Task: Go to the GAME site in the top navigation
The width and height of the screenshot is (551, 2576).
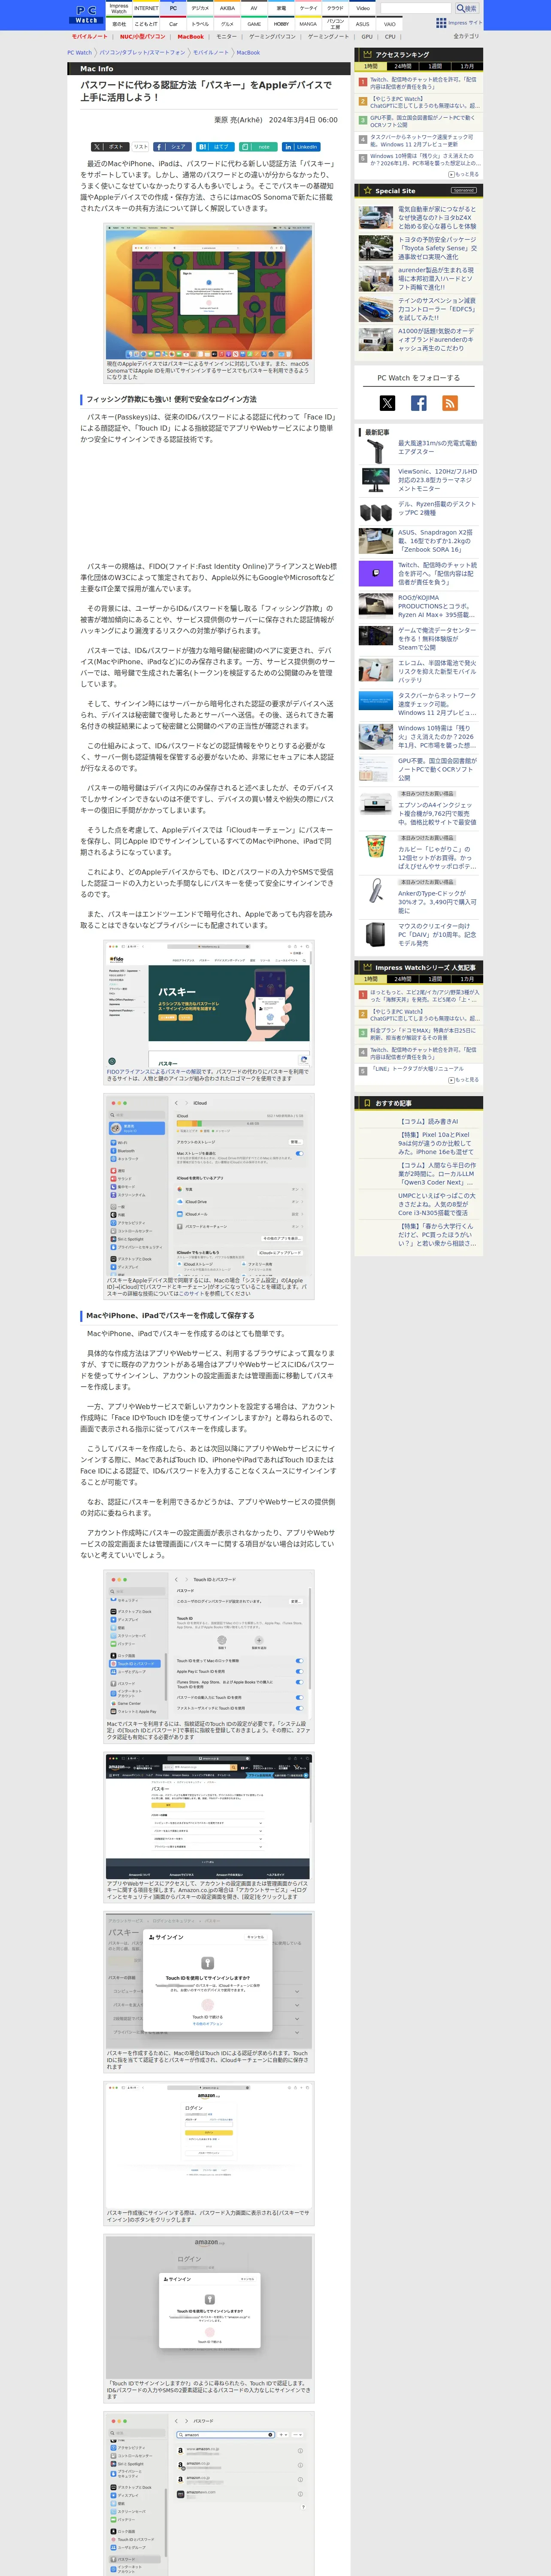Action: pyautogui.click(x=254, y=24)
